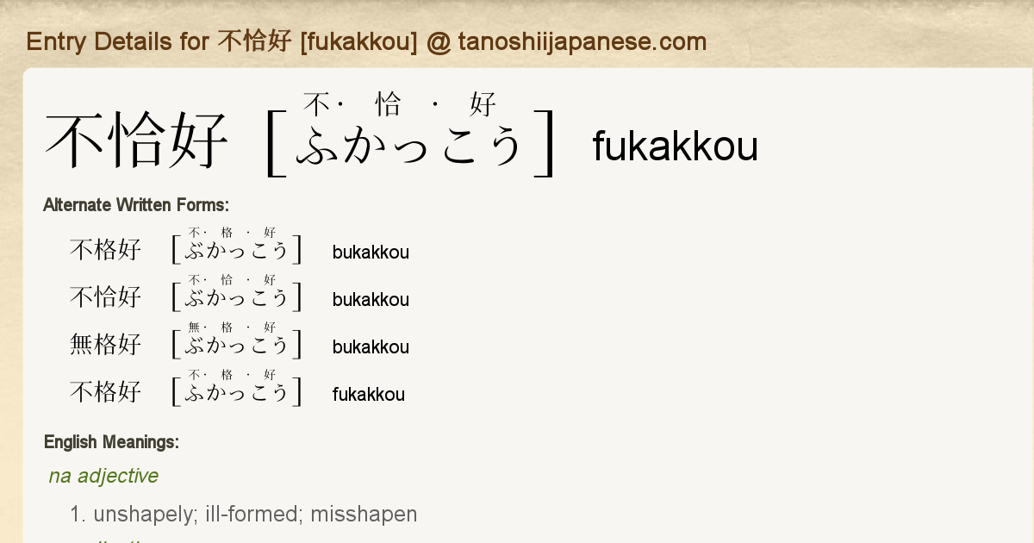1034x543 pixels.
Task: Open the small 不恰好 alternate form entry
Action: point(105,298)
